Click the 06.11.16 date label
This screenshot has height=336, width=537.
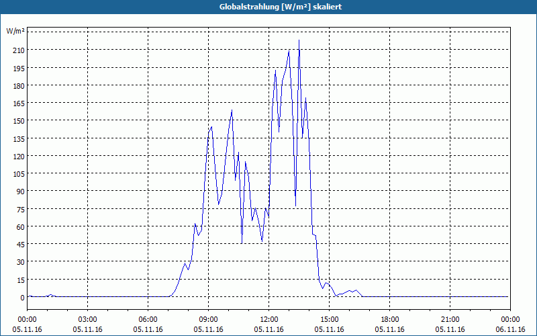click(510, 330)
